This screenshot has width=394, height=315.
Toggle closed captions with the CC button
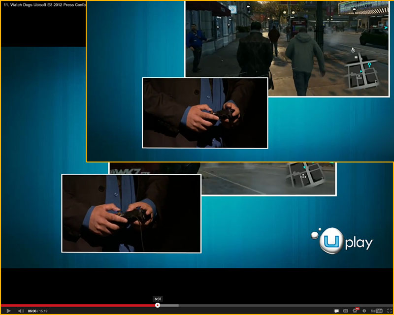[x=346, y=311]
